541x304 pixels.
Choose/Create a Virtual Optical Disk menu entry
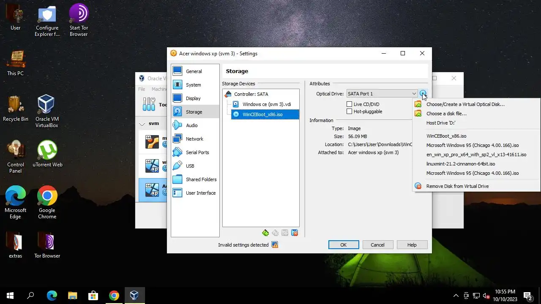tap(476, 104)
